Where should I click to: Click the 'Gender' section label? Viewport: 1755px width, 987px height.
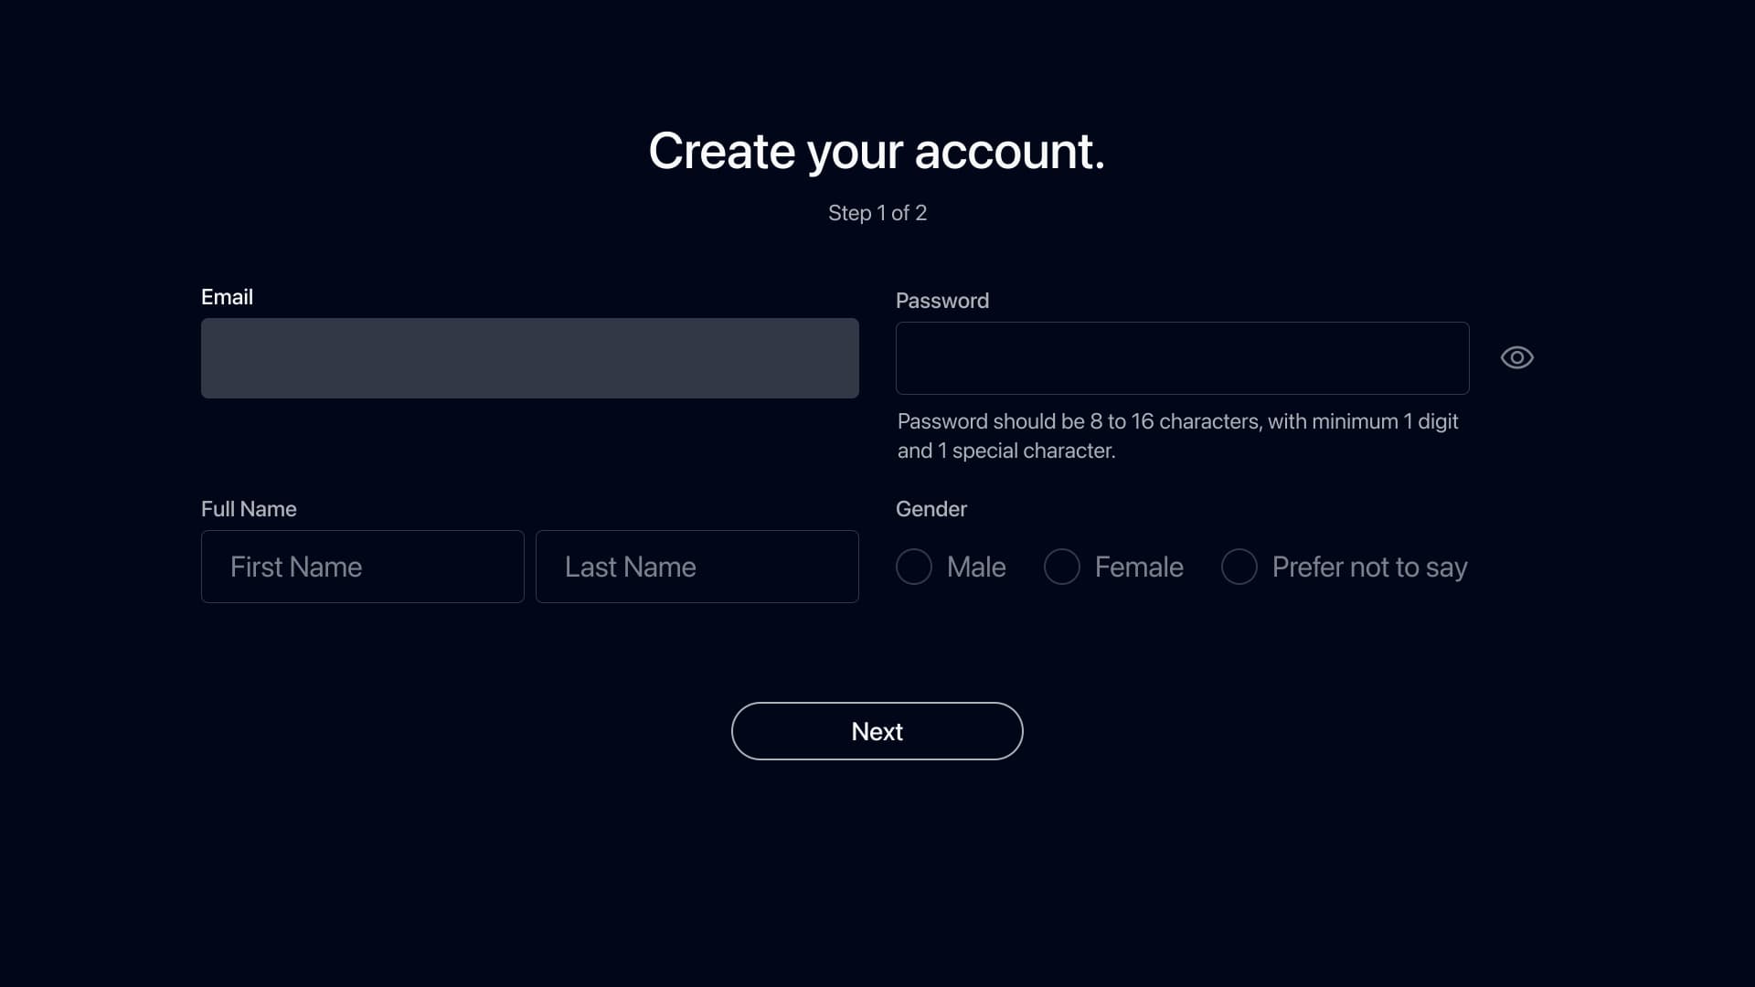pos(931,509)
